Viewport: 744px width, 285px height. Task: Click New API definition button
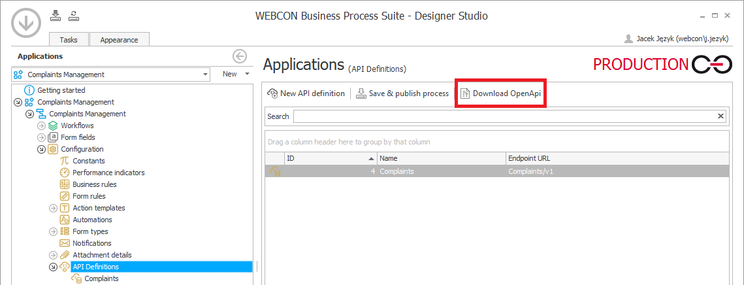tap(306, 93)
